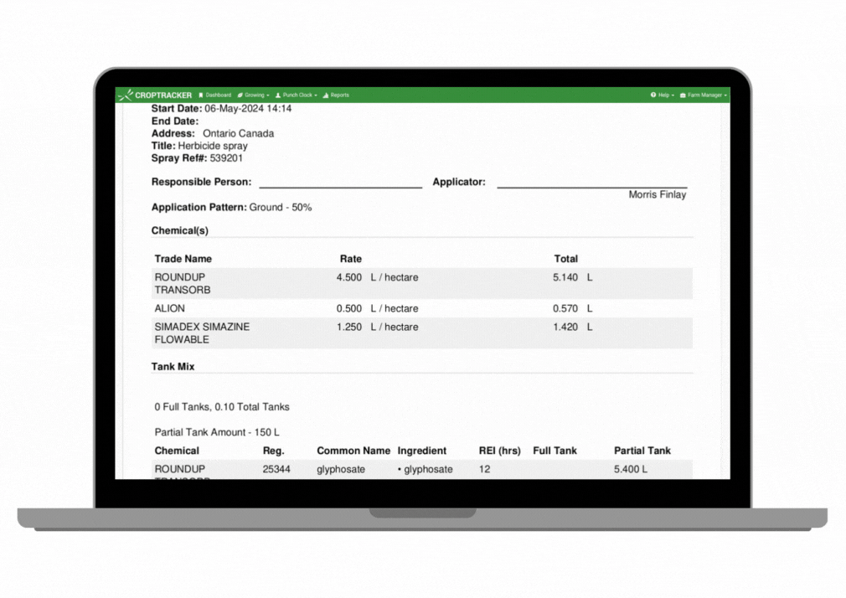Screen dimensions: 846x598
Task: Click the REI (hrs) column header
Action: 499,451
